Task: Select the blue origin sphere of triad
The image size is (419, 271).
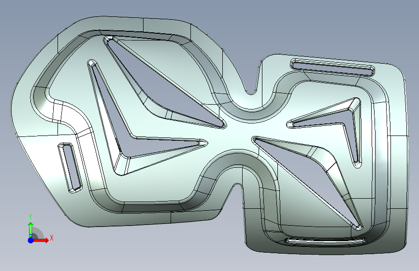Action: pos(31,240)
